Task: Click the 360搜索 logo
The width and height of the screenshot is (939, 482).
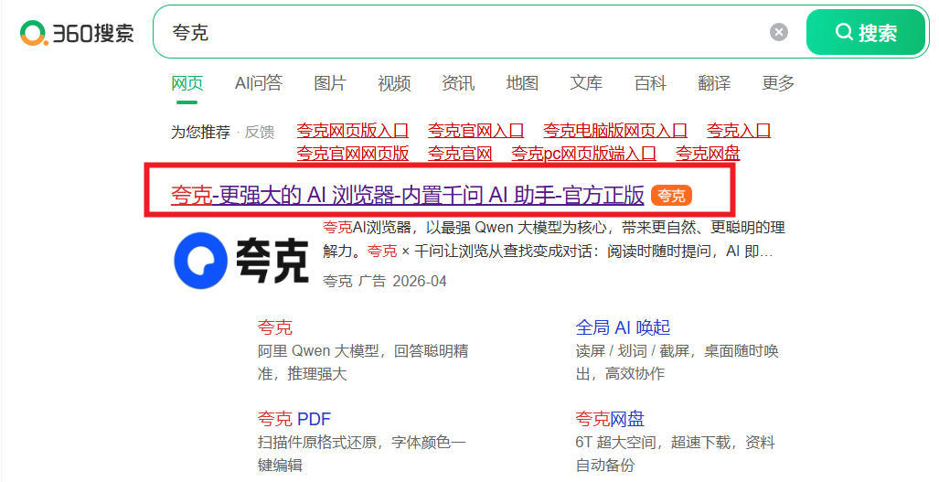Action: tap(78, 33)
